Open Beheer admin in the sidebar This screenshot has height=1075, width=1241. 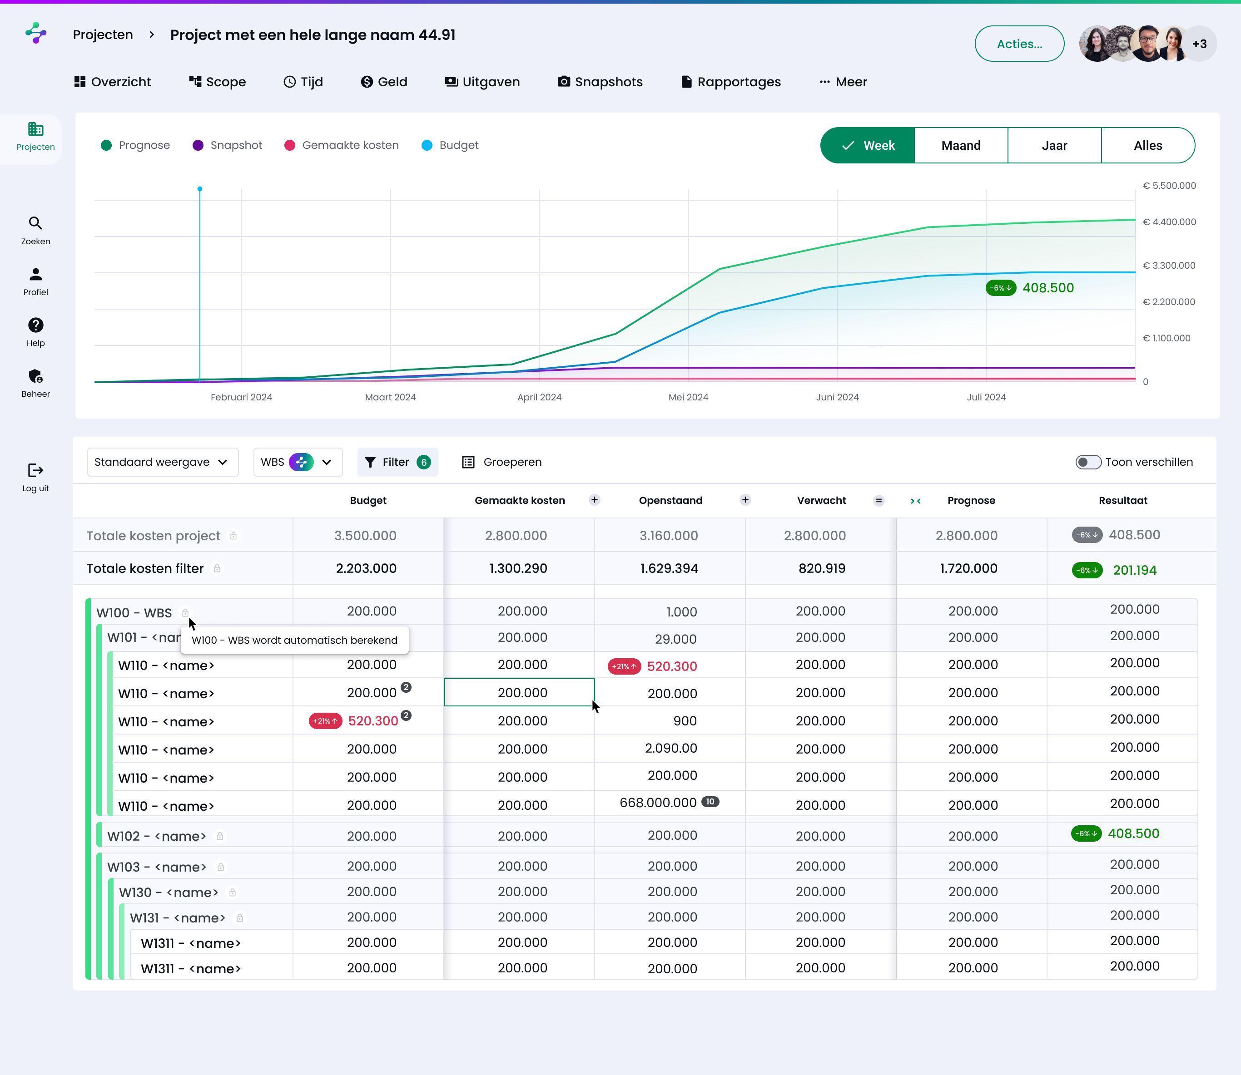[35, 384]
